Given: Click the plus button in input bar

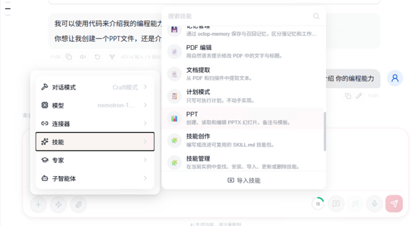Looking at the screenshot, I should coord(38,204).
